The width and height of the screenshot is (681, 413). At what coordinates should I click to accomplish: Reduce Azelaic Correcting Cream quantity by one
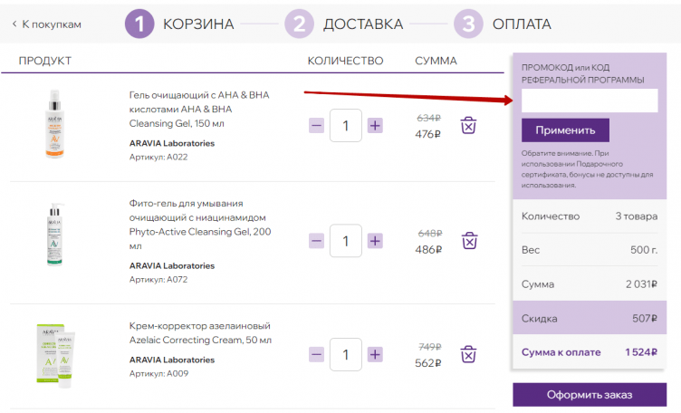(316, 354)
